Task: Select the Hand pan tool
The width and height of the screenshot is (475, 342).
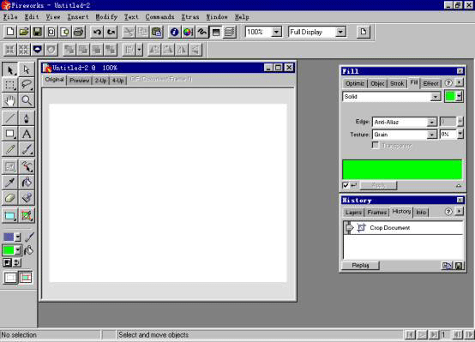Action: pos(10,100)
